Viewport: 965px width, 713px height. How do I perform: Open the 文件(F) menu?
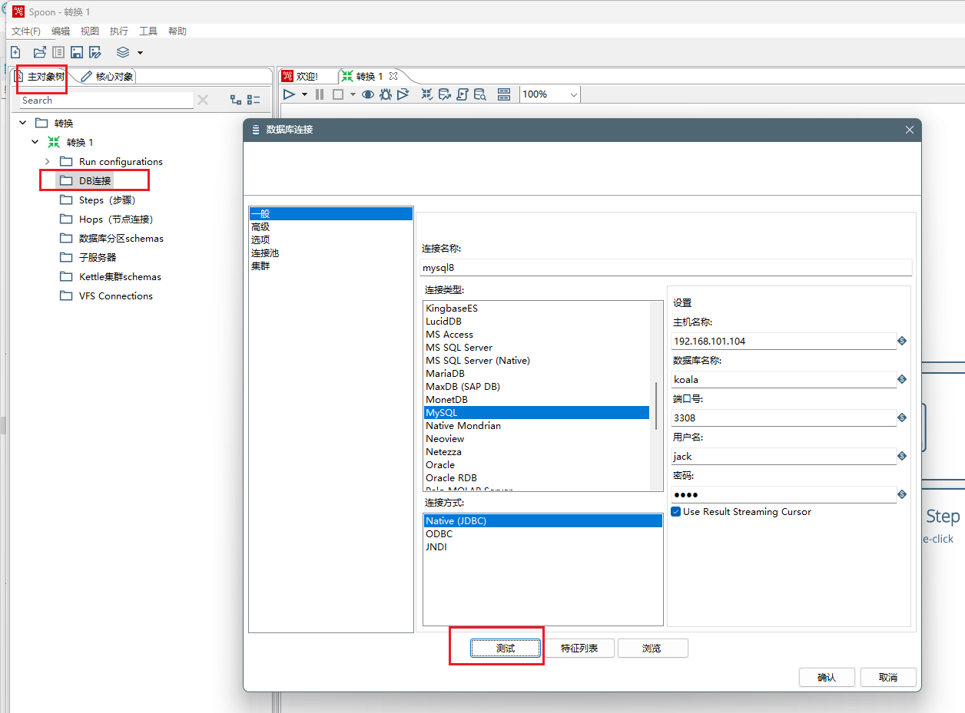(25, 31)
